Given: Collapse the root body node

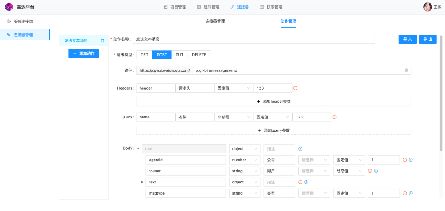Looking at the screenshot, I should pos(138,148).
